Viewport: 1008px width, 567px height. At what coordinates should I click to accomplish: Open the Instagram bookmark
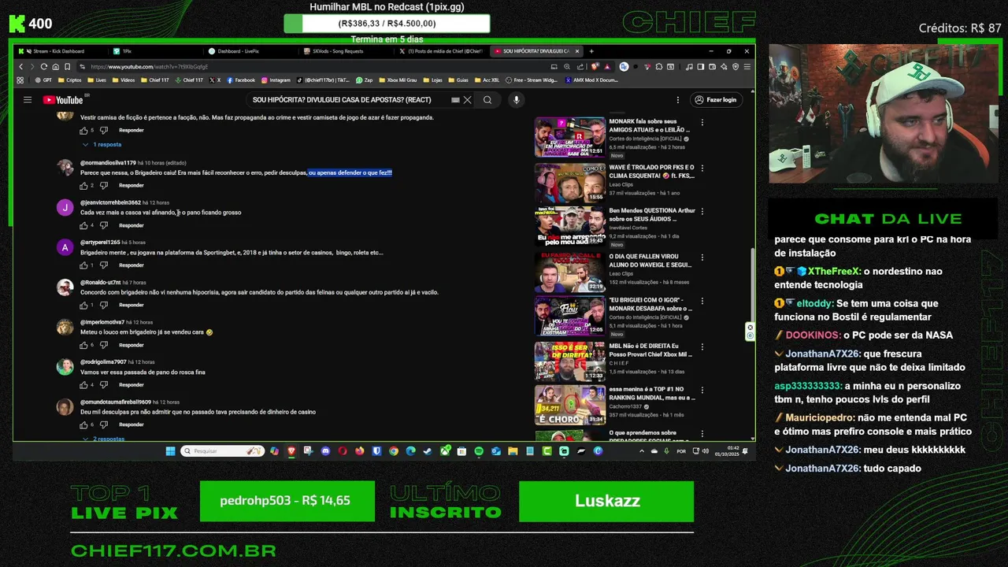coord(276,80)
